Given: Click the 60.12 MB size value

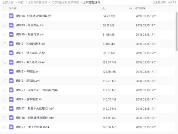Looking at the screenshot, I should click(109, 25).
